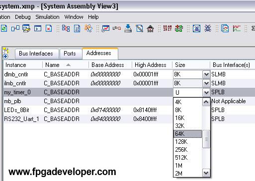This screenshot has height=181, width=255.
Task: Choose 512K from the size list
Action: (188, 158)
